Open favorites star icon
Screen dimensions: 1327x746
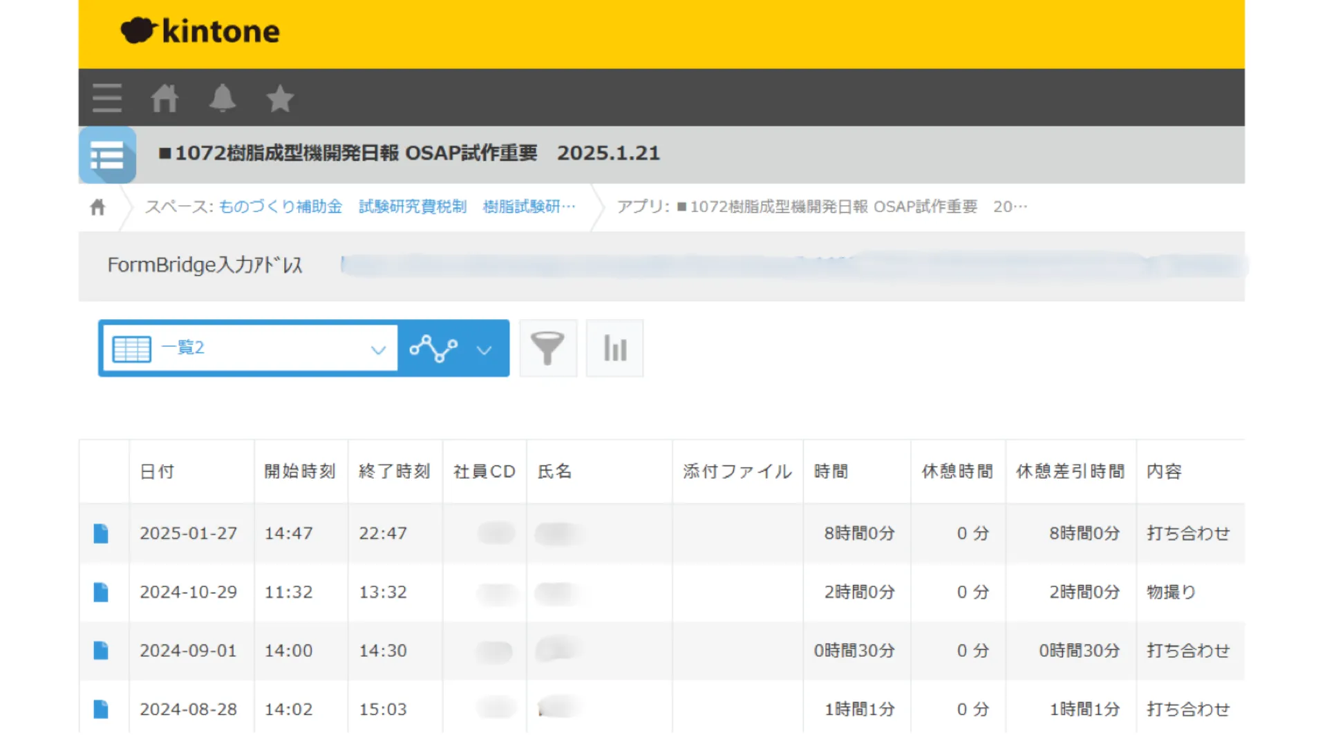click(280, 98)
